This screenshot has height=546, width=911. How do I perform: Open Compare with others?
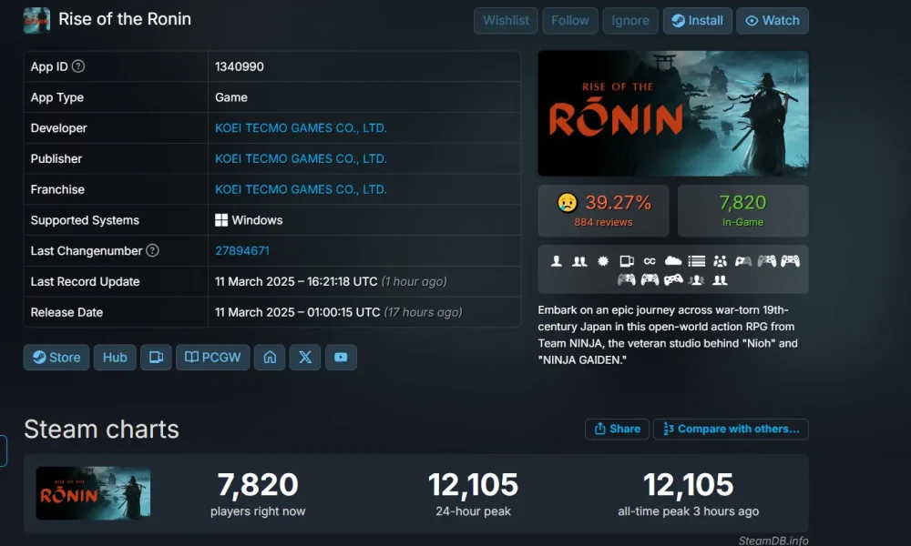pyautogui.click(x=731, y=429)
